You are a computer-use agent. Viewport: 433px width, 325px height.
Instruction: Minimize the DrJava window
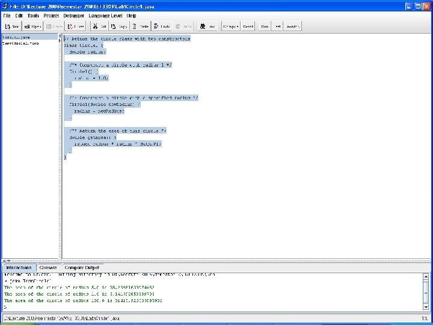(409, 6)
